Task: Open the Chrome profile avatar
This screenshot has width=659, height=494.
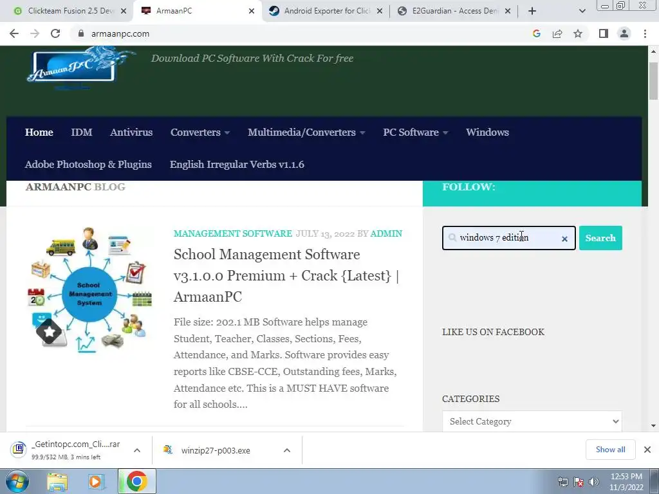Action: (624, 33)
